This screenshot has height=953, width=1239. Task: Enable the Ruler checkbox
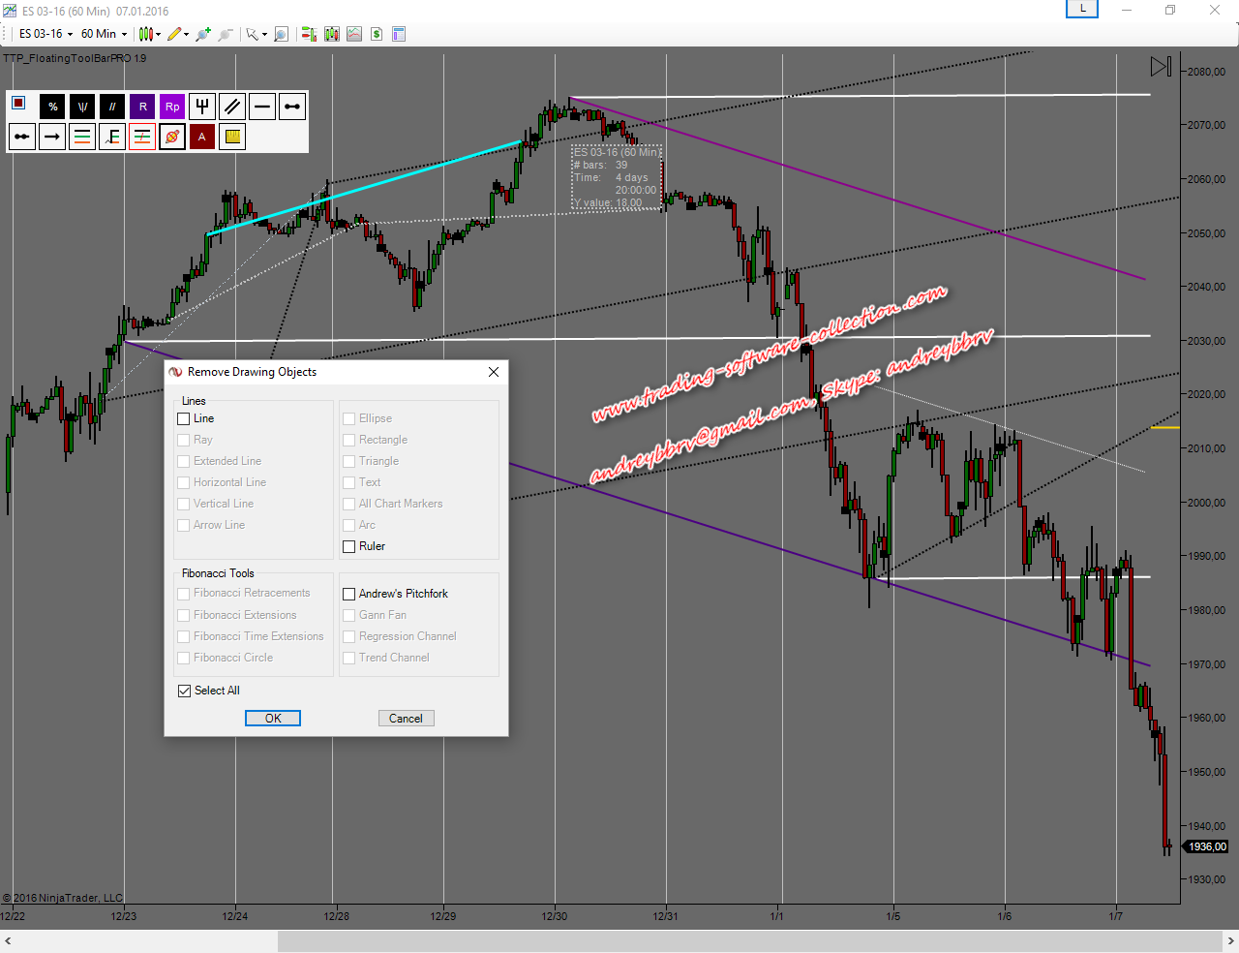[x=349, y=546]
